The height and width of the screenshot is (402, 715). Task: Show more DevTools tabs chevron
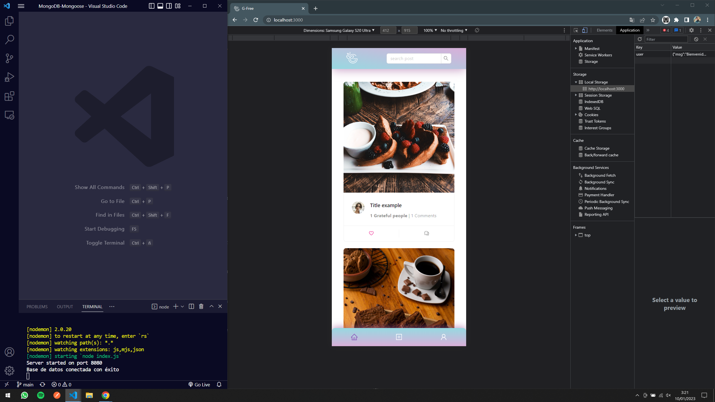click(648, 30)
